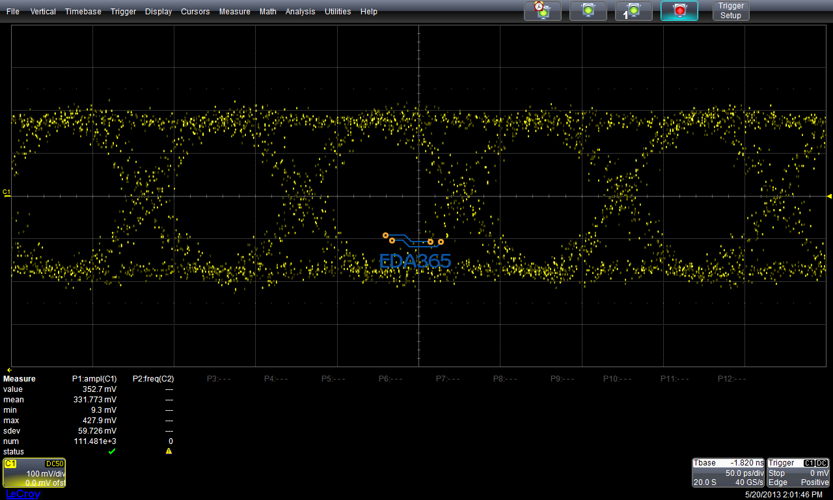
Task: Open the File menu
Action: [13, 12]
